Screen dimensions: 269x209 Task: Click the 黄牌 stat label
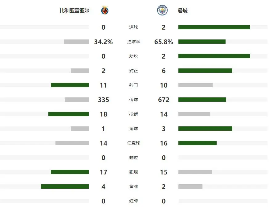pos(133,186)
